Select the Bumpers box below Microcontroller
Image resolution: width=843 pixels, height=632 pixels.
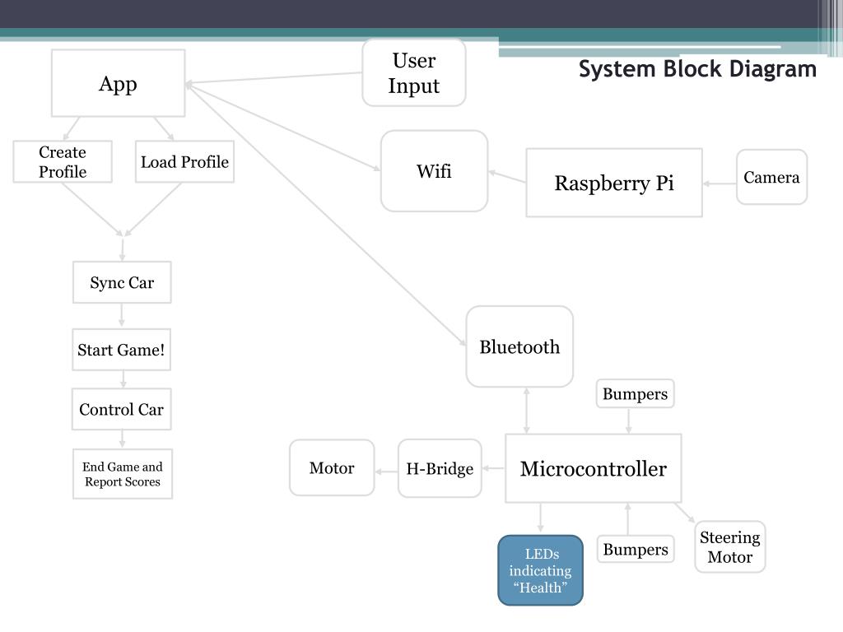click(x=636, y=549)
